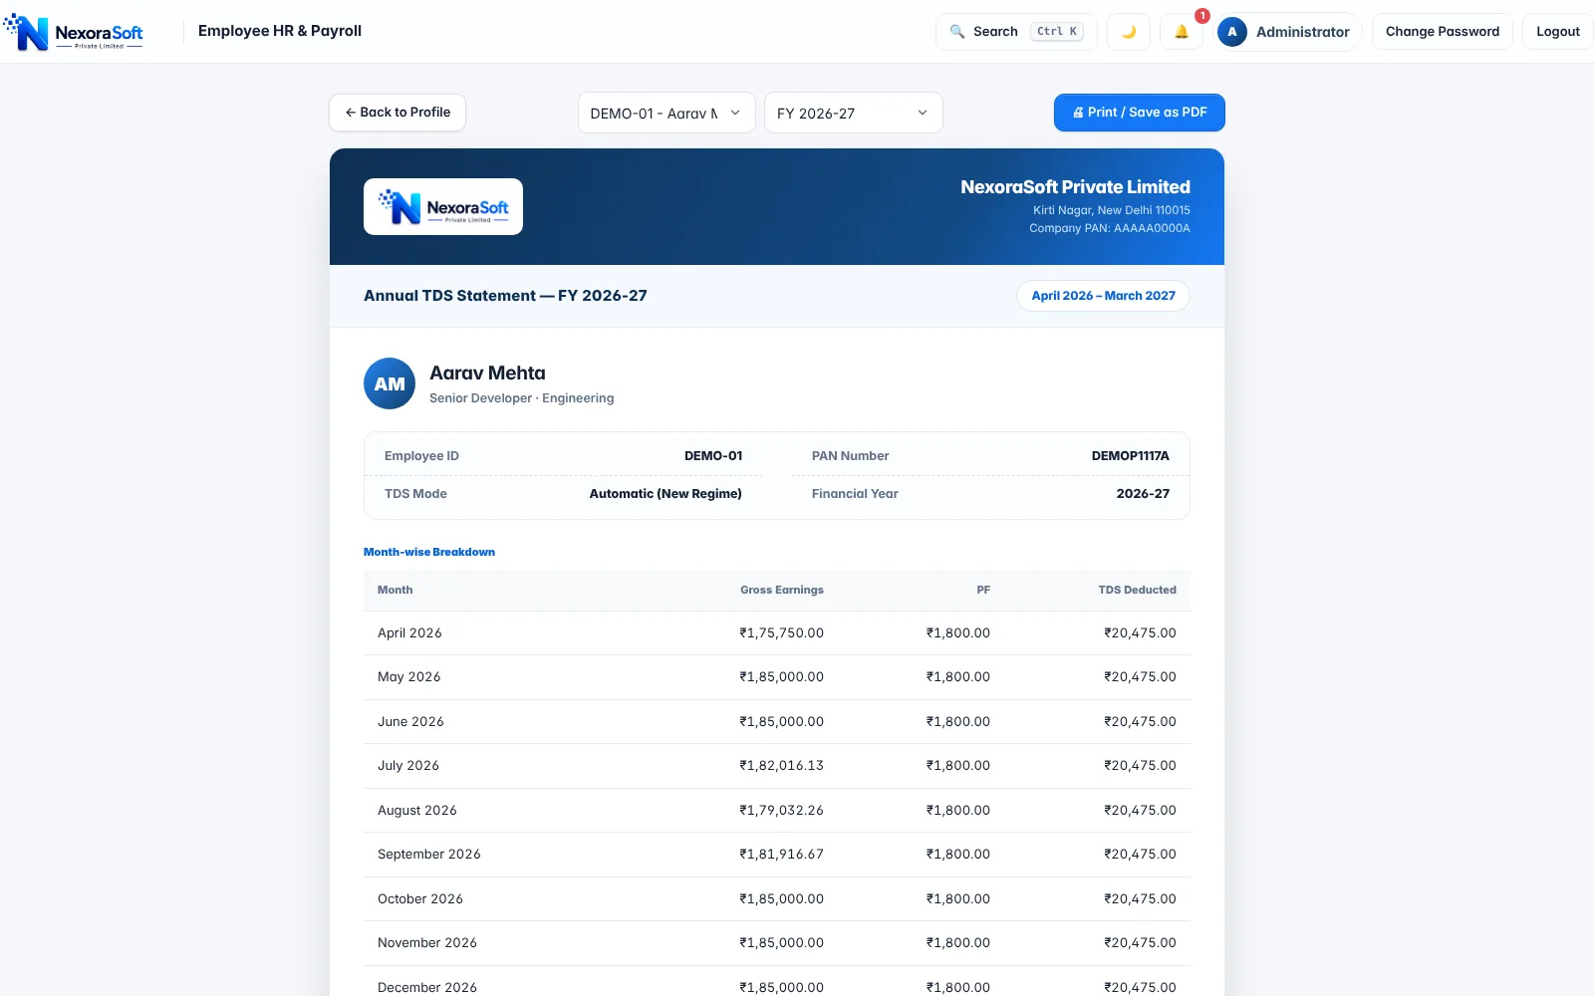Viewport: 1594px width, 996px height.
Task: Click September gross earnings ₹1,81,916.67
Action: (x=782, y=855)
